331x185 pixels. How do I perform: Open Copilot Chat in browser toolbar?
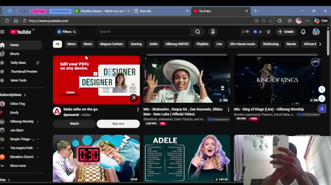(321, 21)
